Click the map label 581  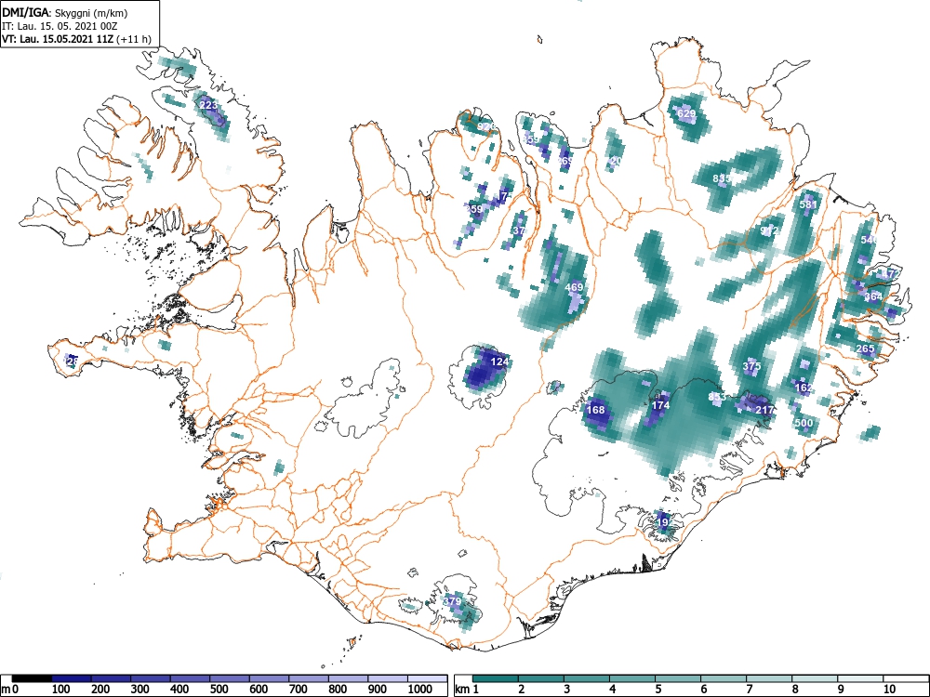(808, 204)
